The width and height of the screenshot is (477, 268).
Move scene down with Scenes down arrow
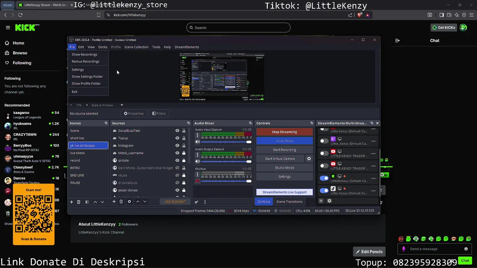click(102, 202)
